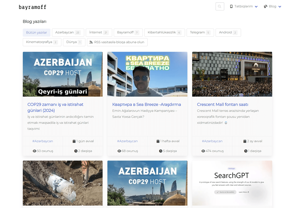Open the excavated tank photo thumbnail
This screenshot has height=208, width=295.
click(x=63, y=183)
